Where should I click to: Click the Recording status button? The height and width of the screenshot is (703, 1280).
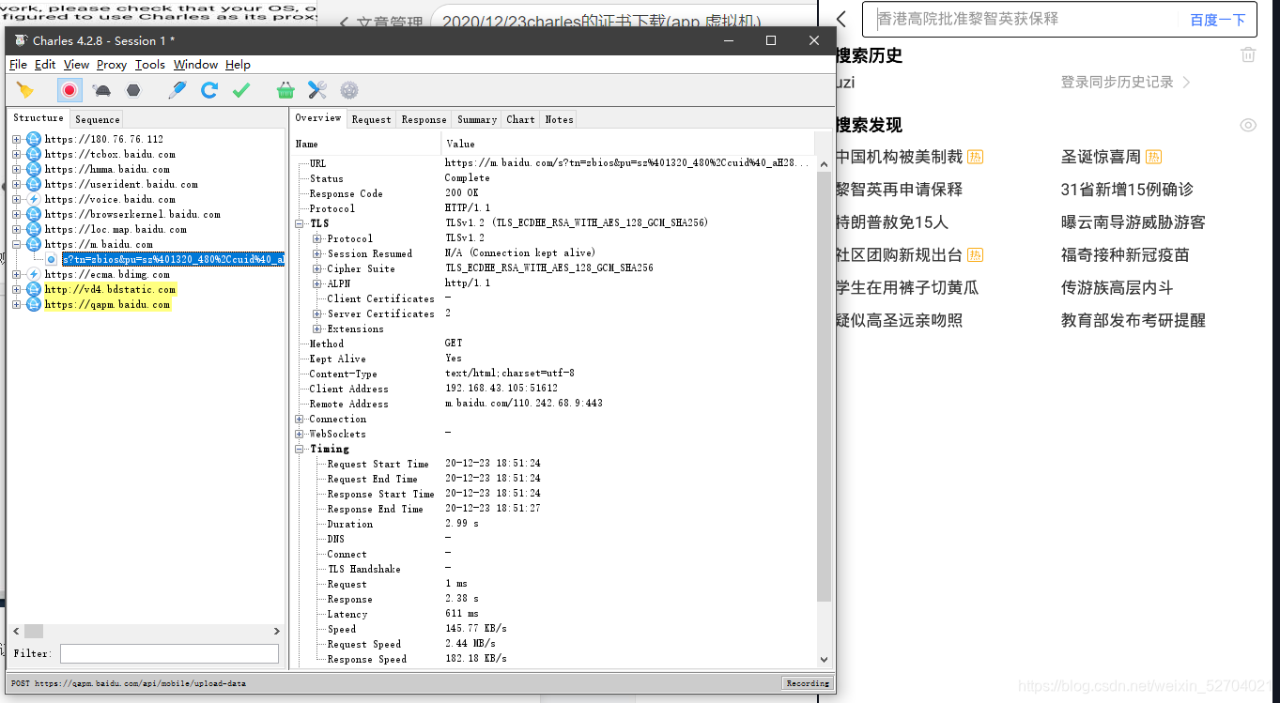click(808, 683)
